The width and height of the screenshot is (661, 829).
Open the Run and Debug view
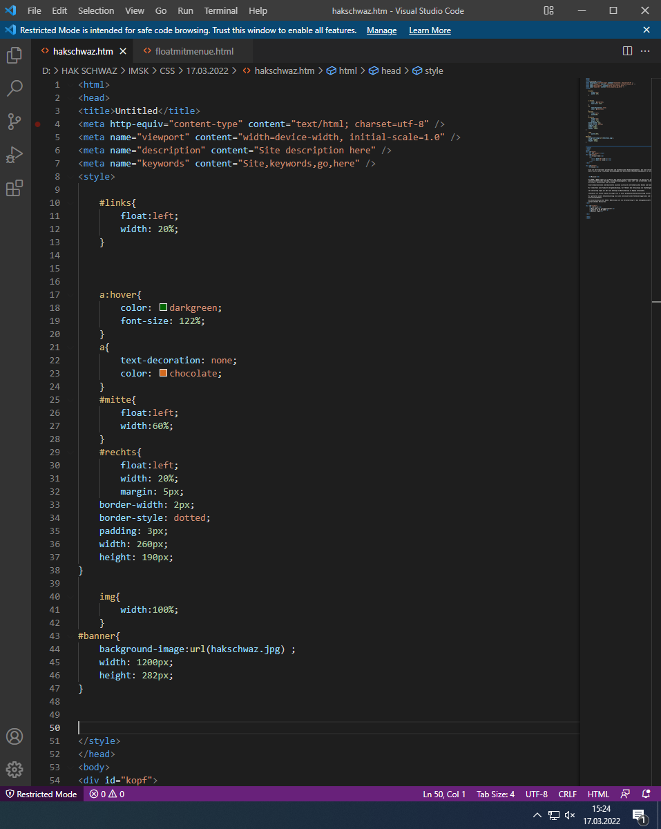pyautogui.click(x=15, y=155)
